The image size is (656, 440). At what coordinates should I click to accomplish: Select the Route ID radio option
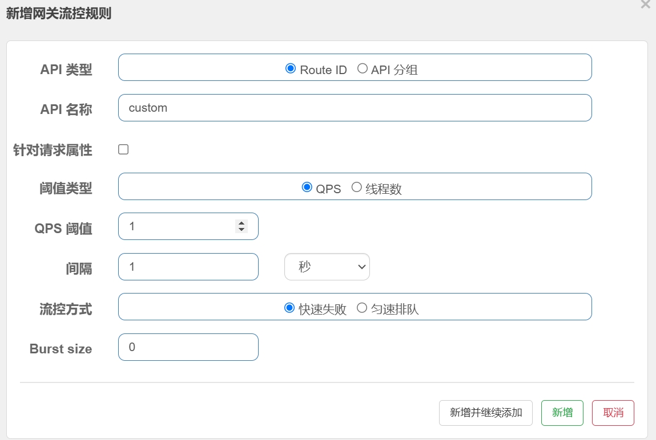pyautogui.click(x=290, y=69)
